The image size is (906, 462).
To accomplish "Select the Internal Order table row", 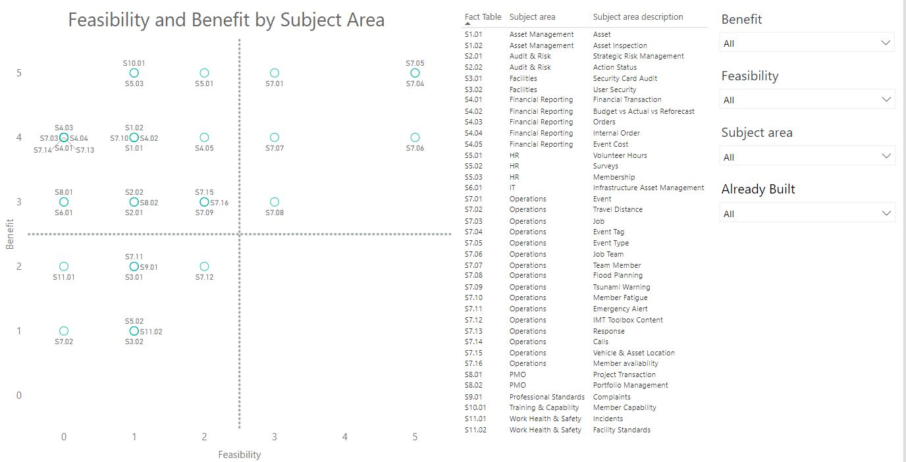I will click(x=585, y=133).
